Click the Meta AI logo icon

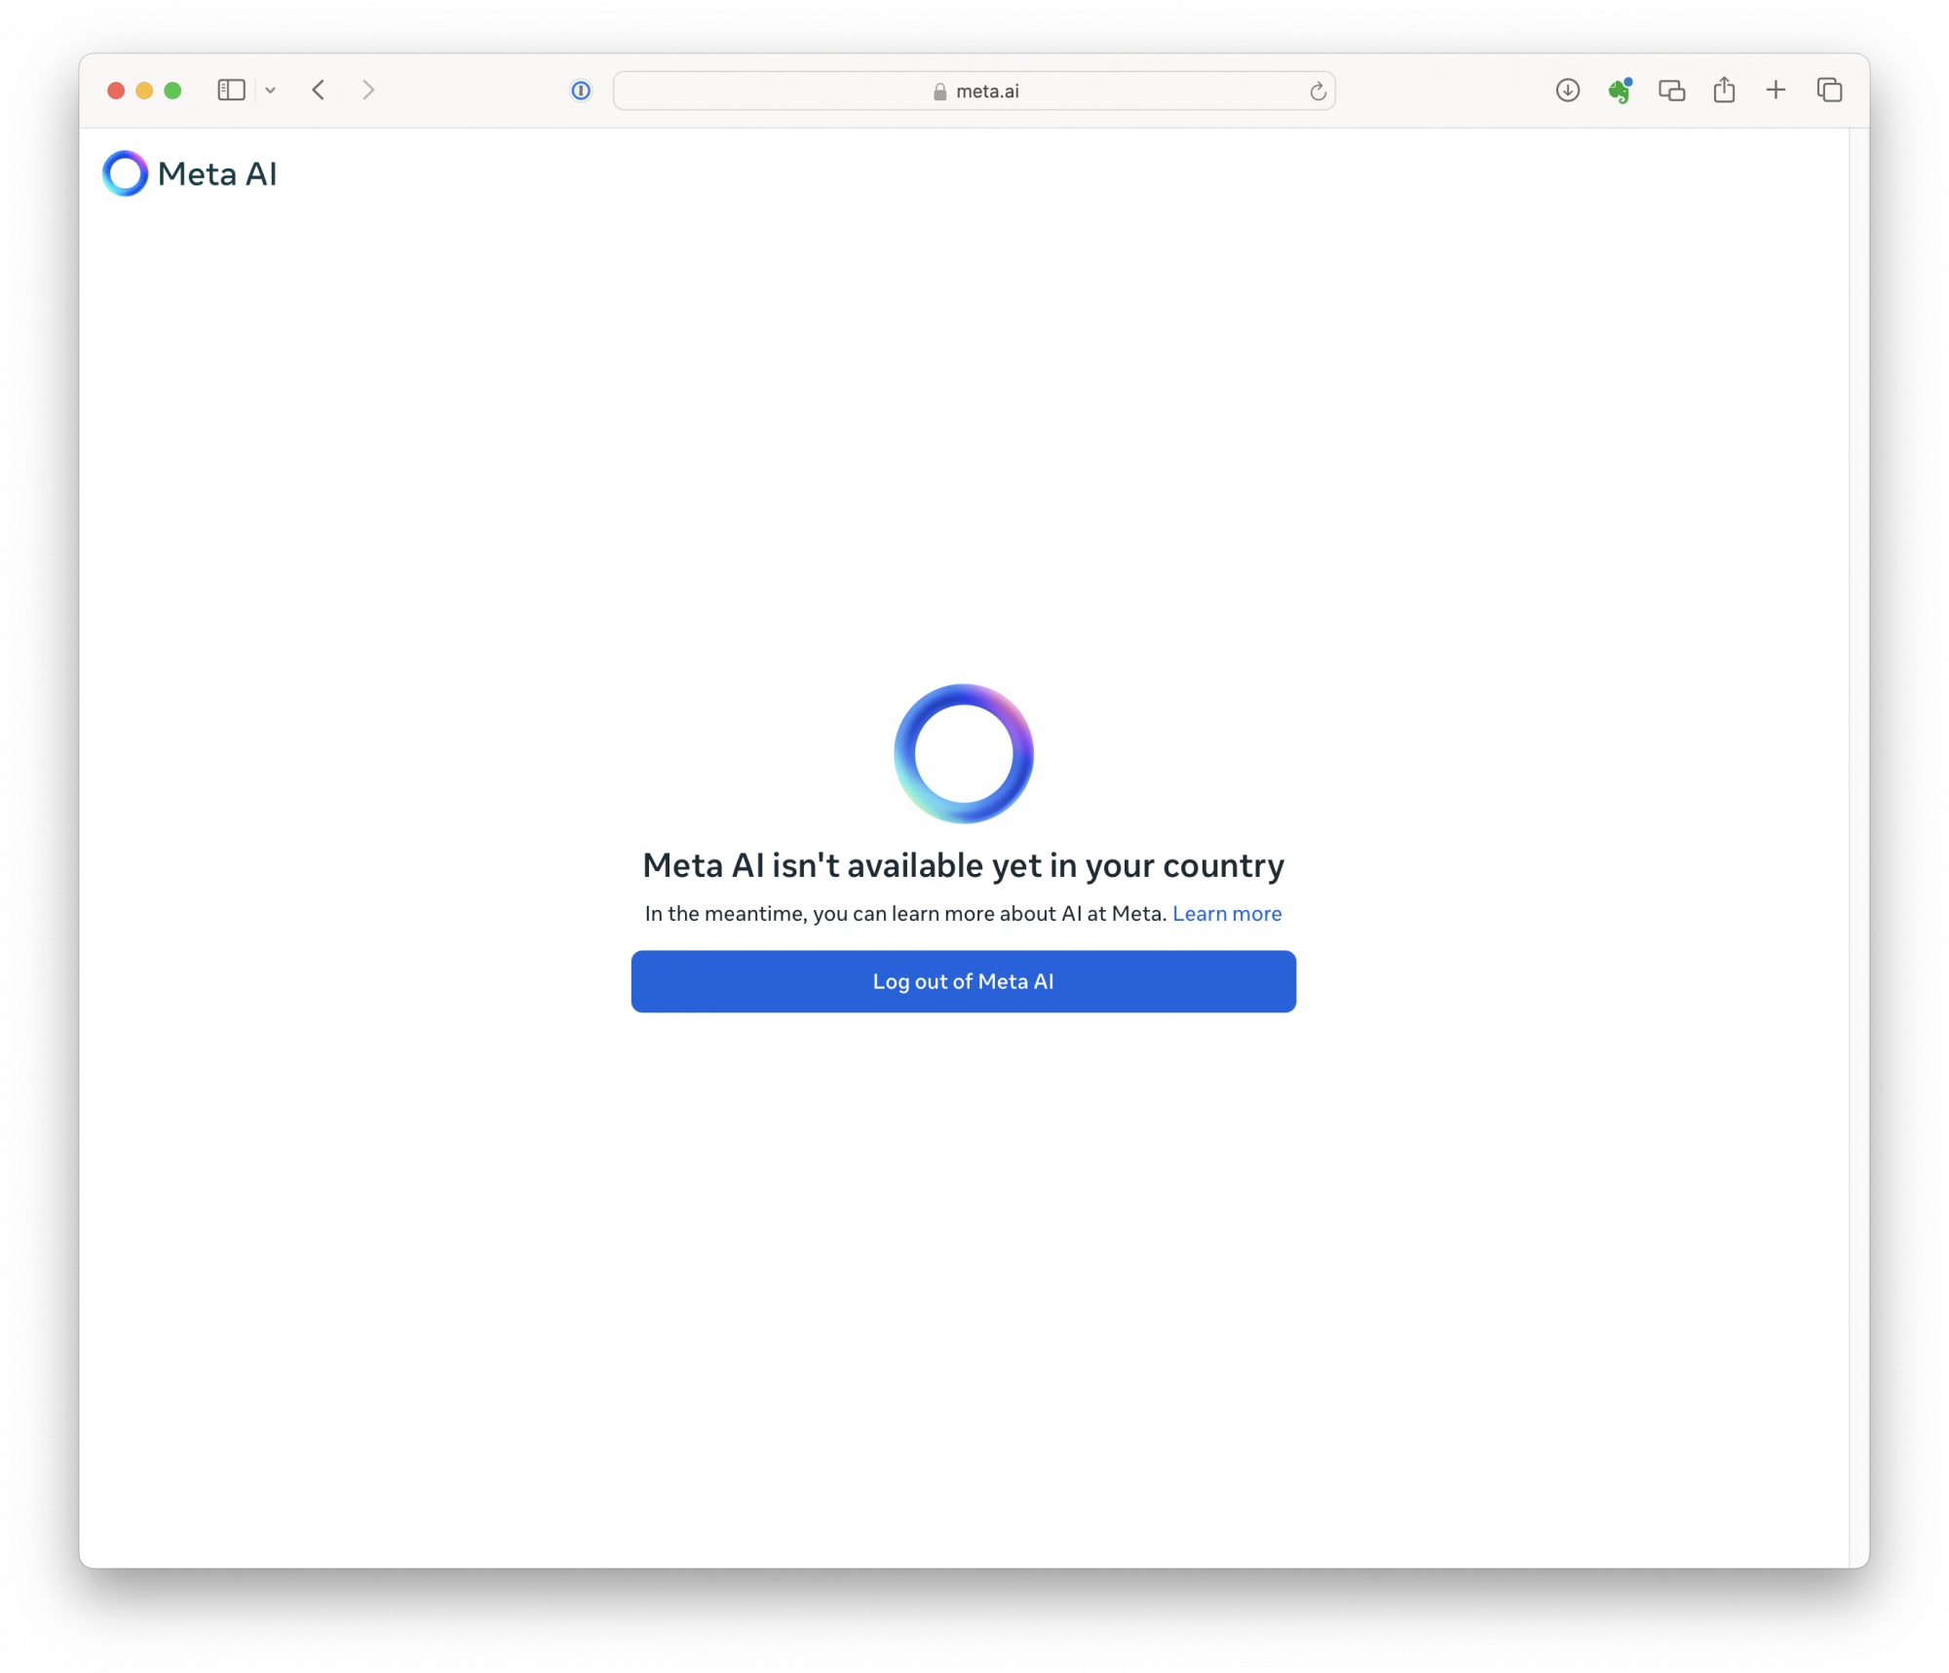coord(128,172)
